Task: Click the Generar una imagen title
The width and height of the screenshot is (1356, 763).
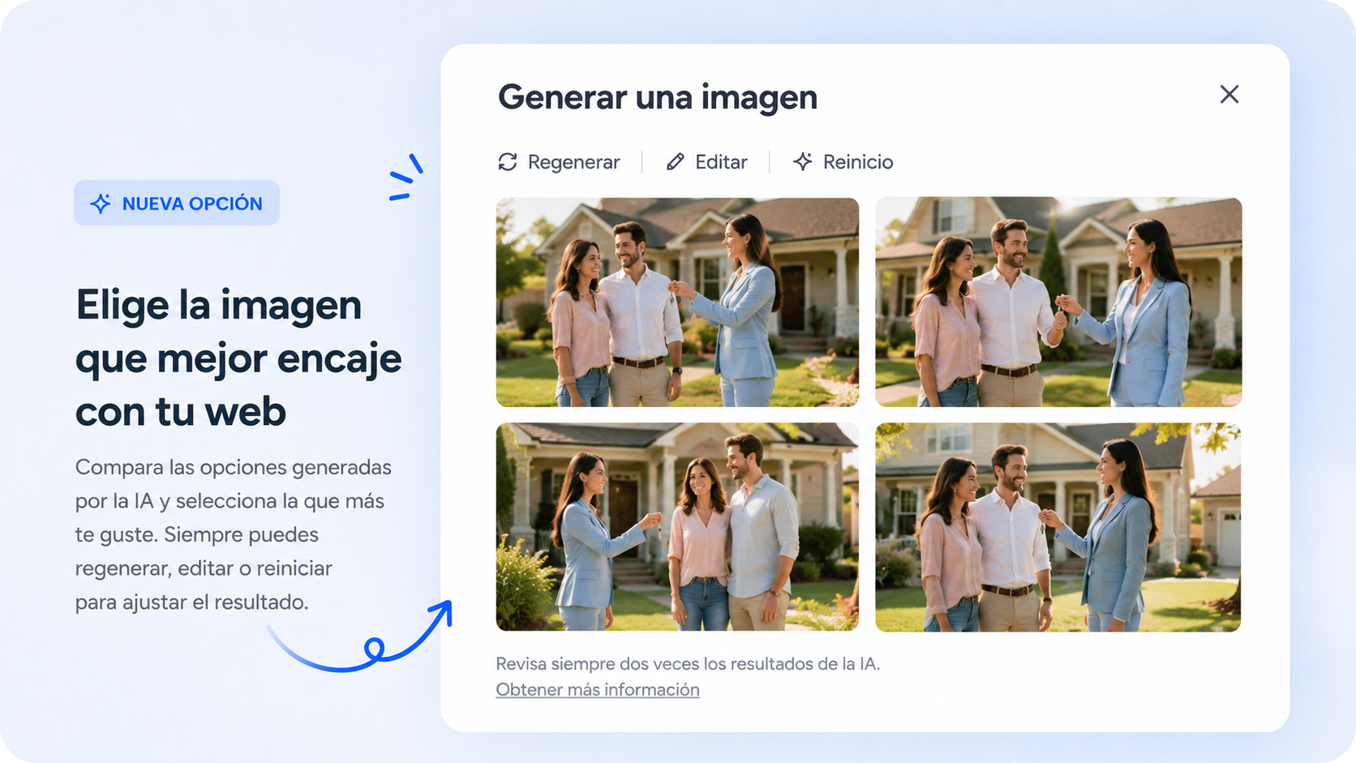Action: [658, 97]
